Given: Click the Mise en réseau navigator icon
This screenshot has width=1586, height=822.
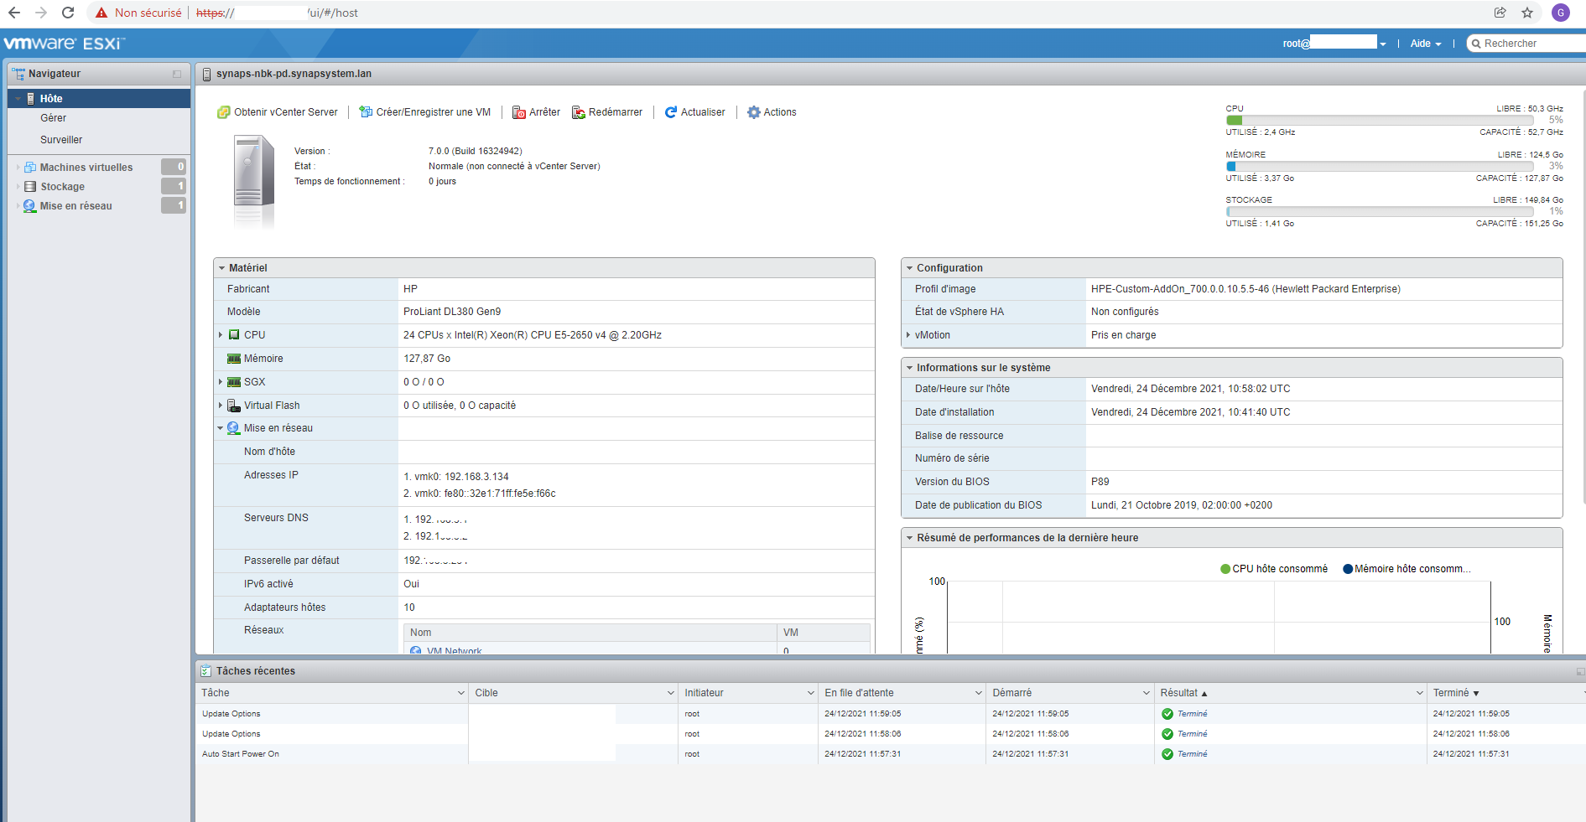Looking at the screenshot, I should [30, 206].
